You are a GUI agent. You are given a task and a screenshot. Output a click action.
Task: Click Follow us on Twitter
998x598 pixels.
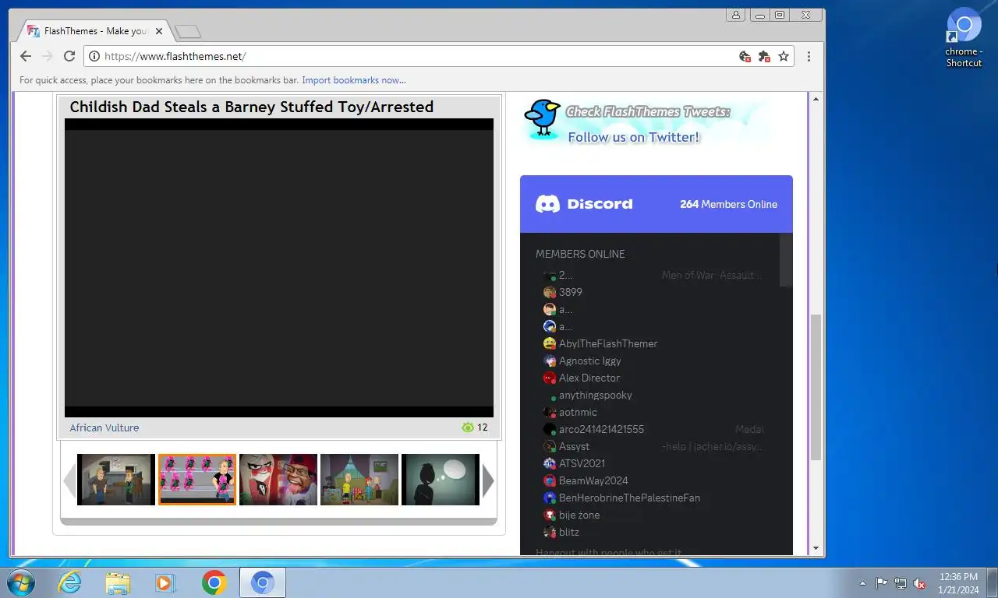[634, 137]
